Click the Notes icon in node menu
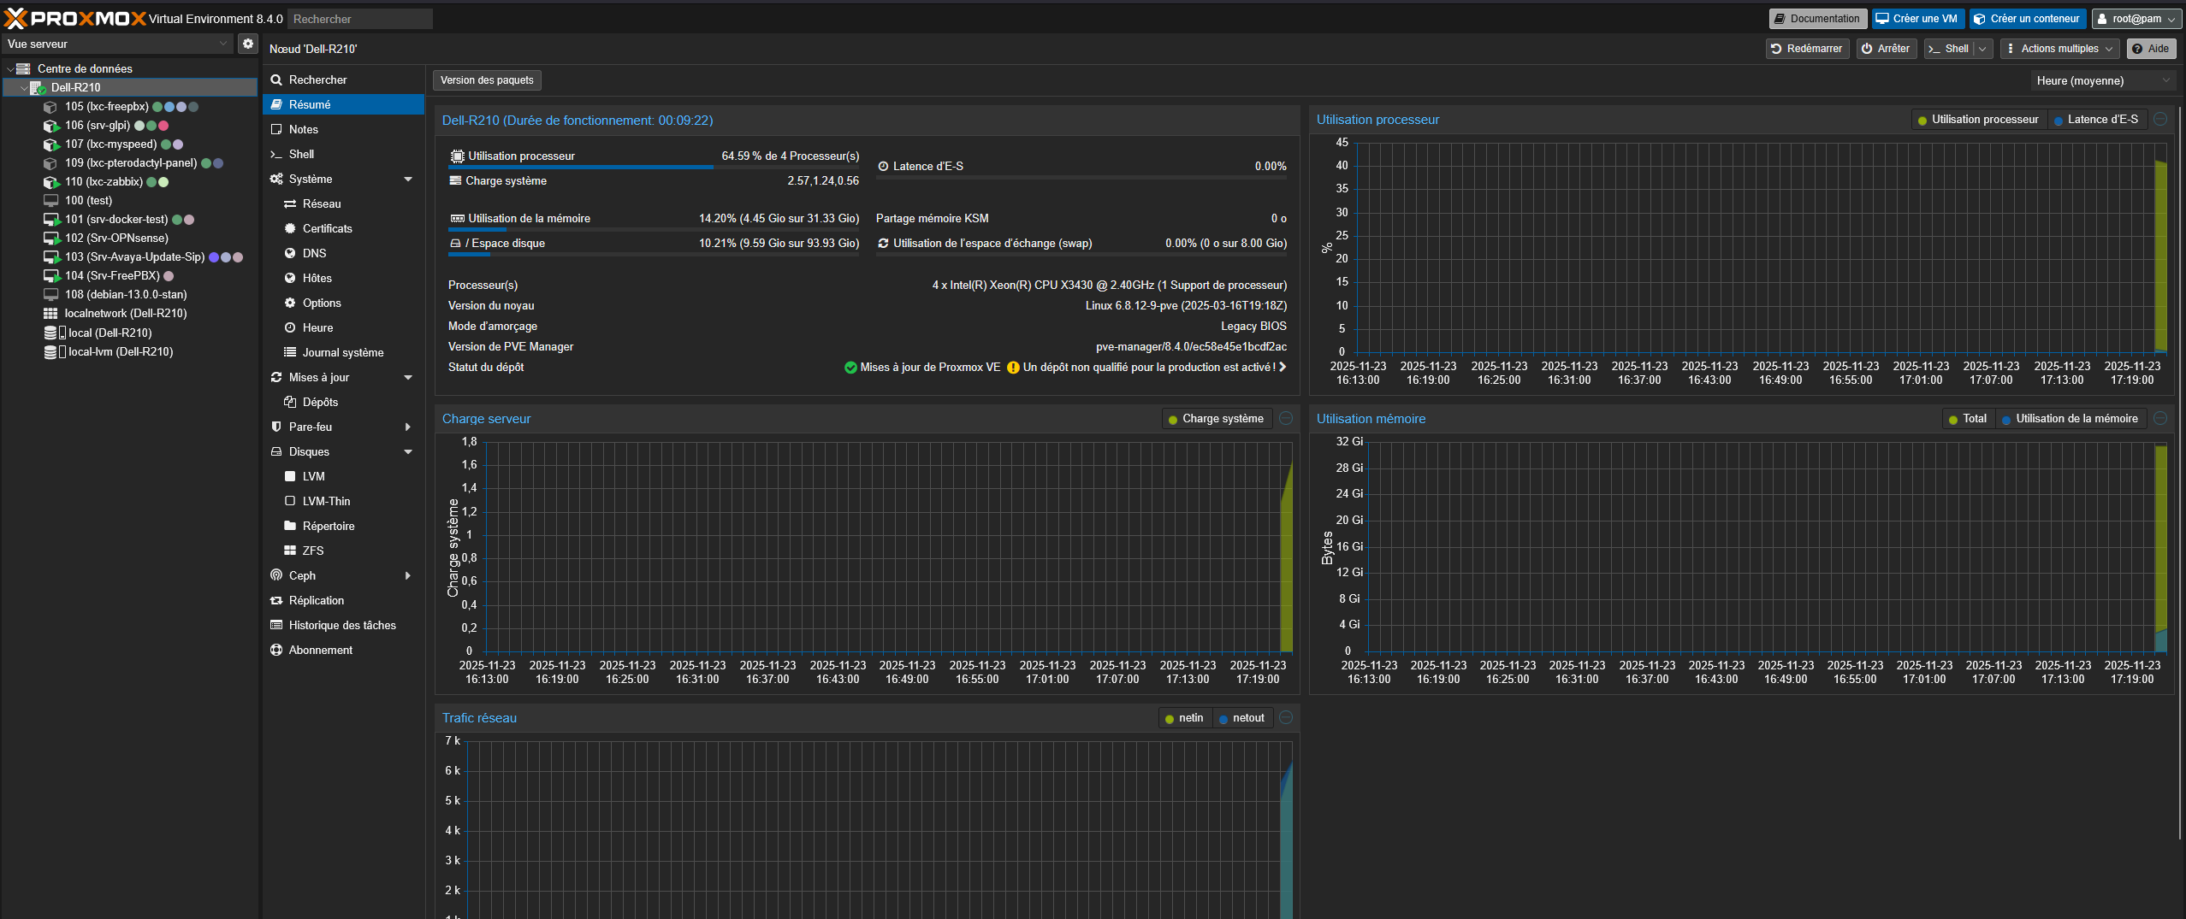The height and width of the screenshot is (919, 2186). 276,129
